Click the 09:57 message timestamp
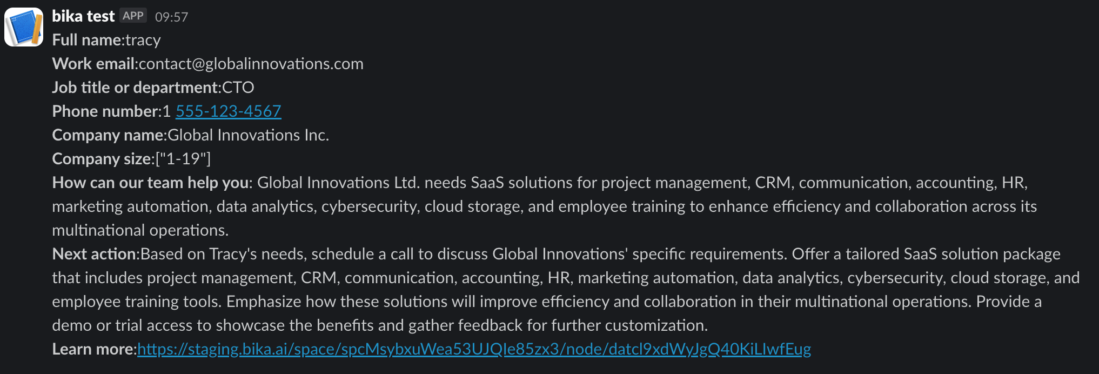The image size is (1099, 374). 171,17
